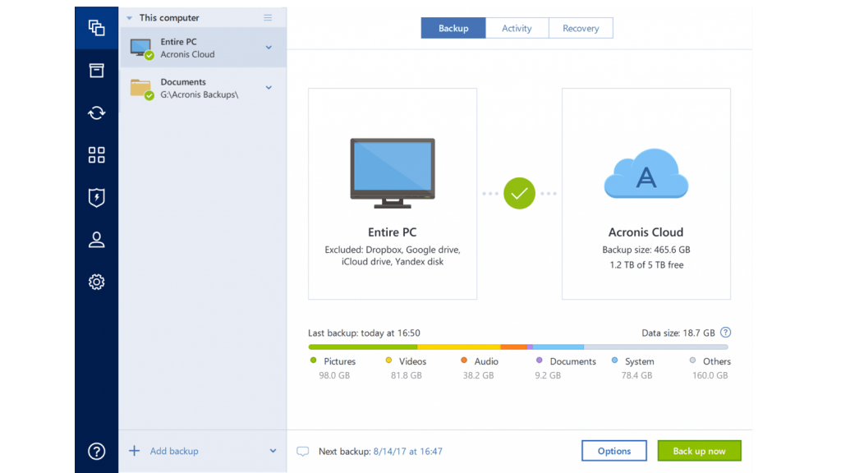Click the System legend dot

[614, 360]
